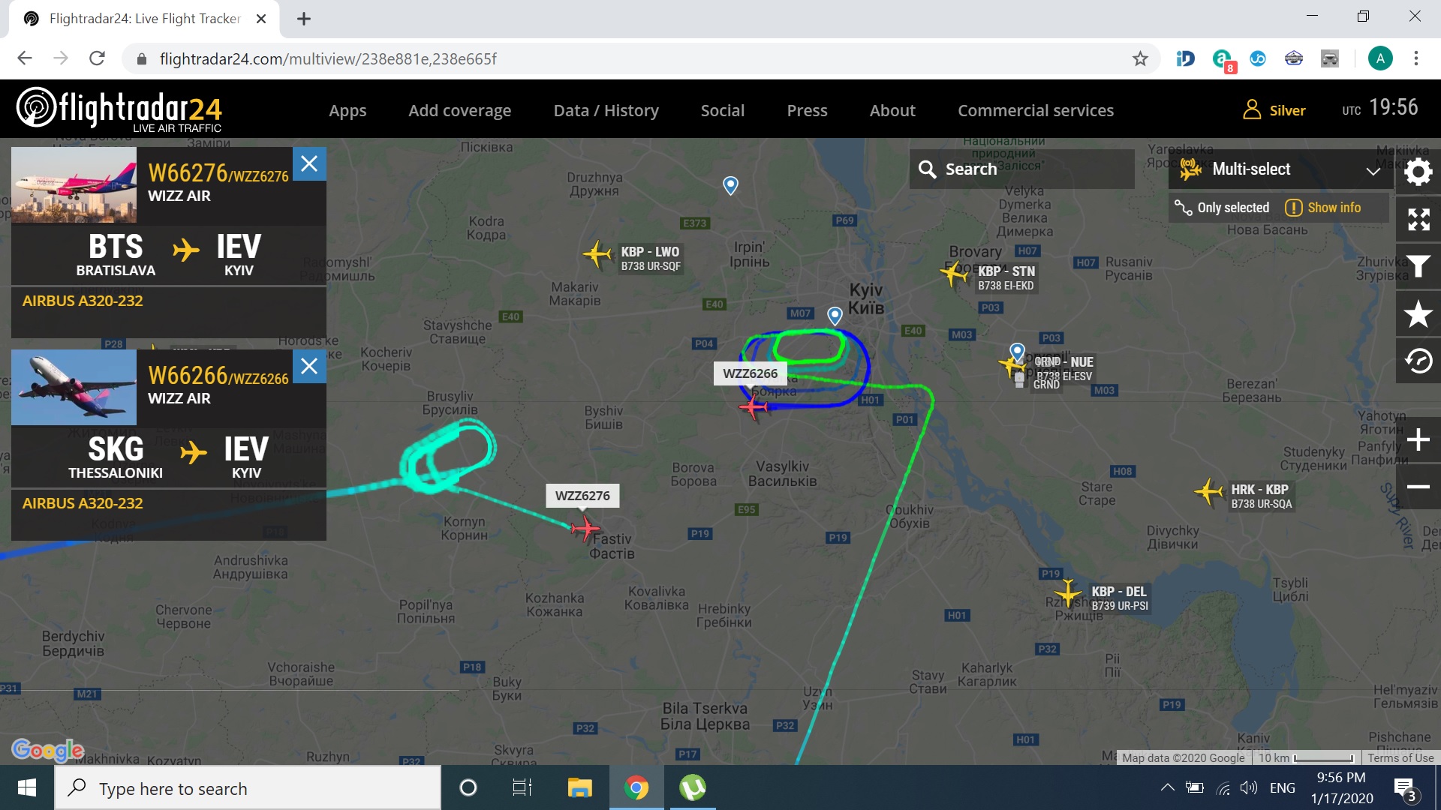
Task: Open the map settings gear icon
Action: 1418,172
